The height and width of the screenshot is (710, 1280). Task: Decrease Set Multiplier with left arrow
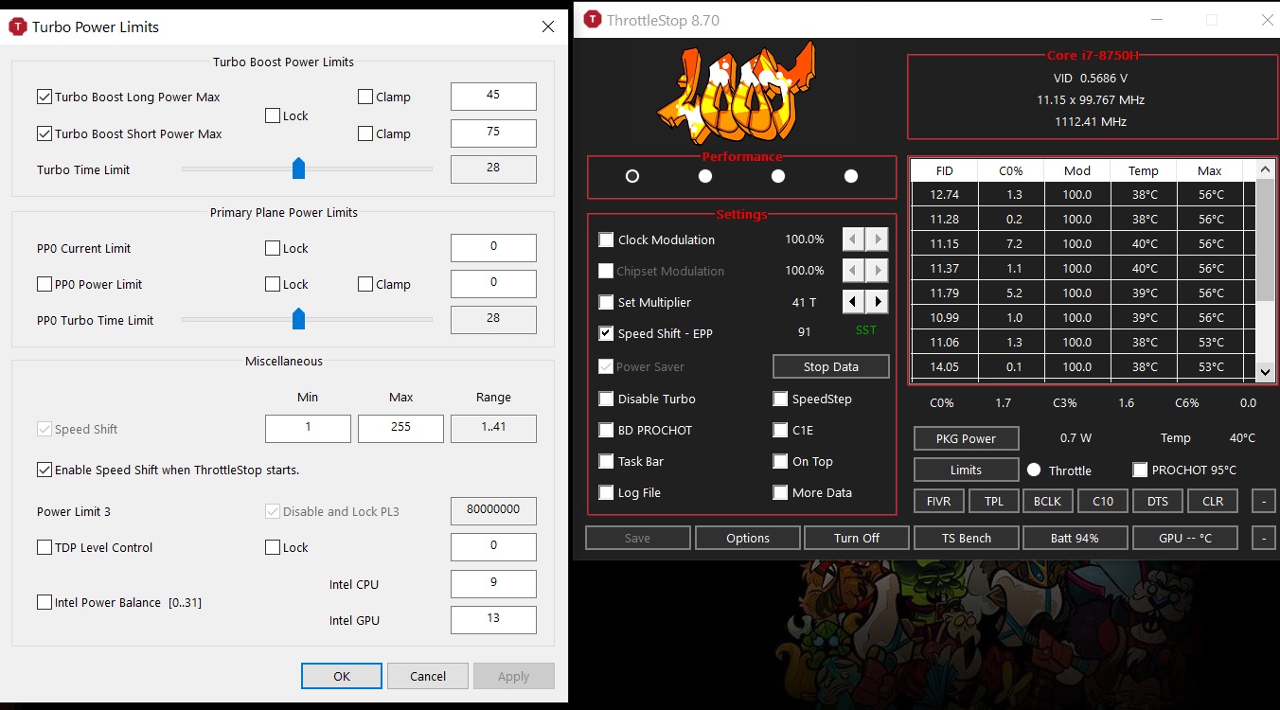pos(854,302)
